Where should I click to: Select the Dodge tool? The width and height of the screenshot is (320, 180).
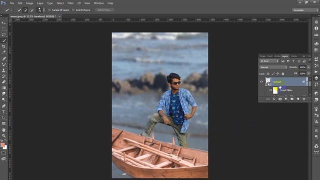[3, 100]
